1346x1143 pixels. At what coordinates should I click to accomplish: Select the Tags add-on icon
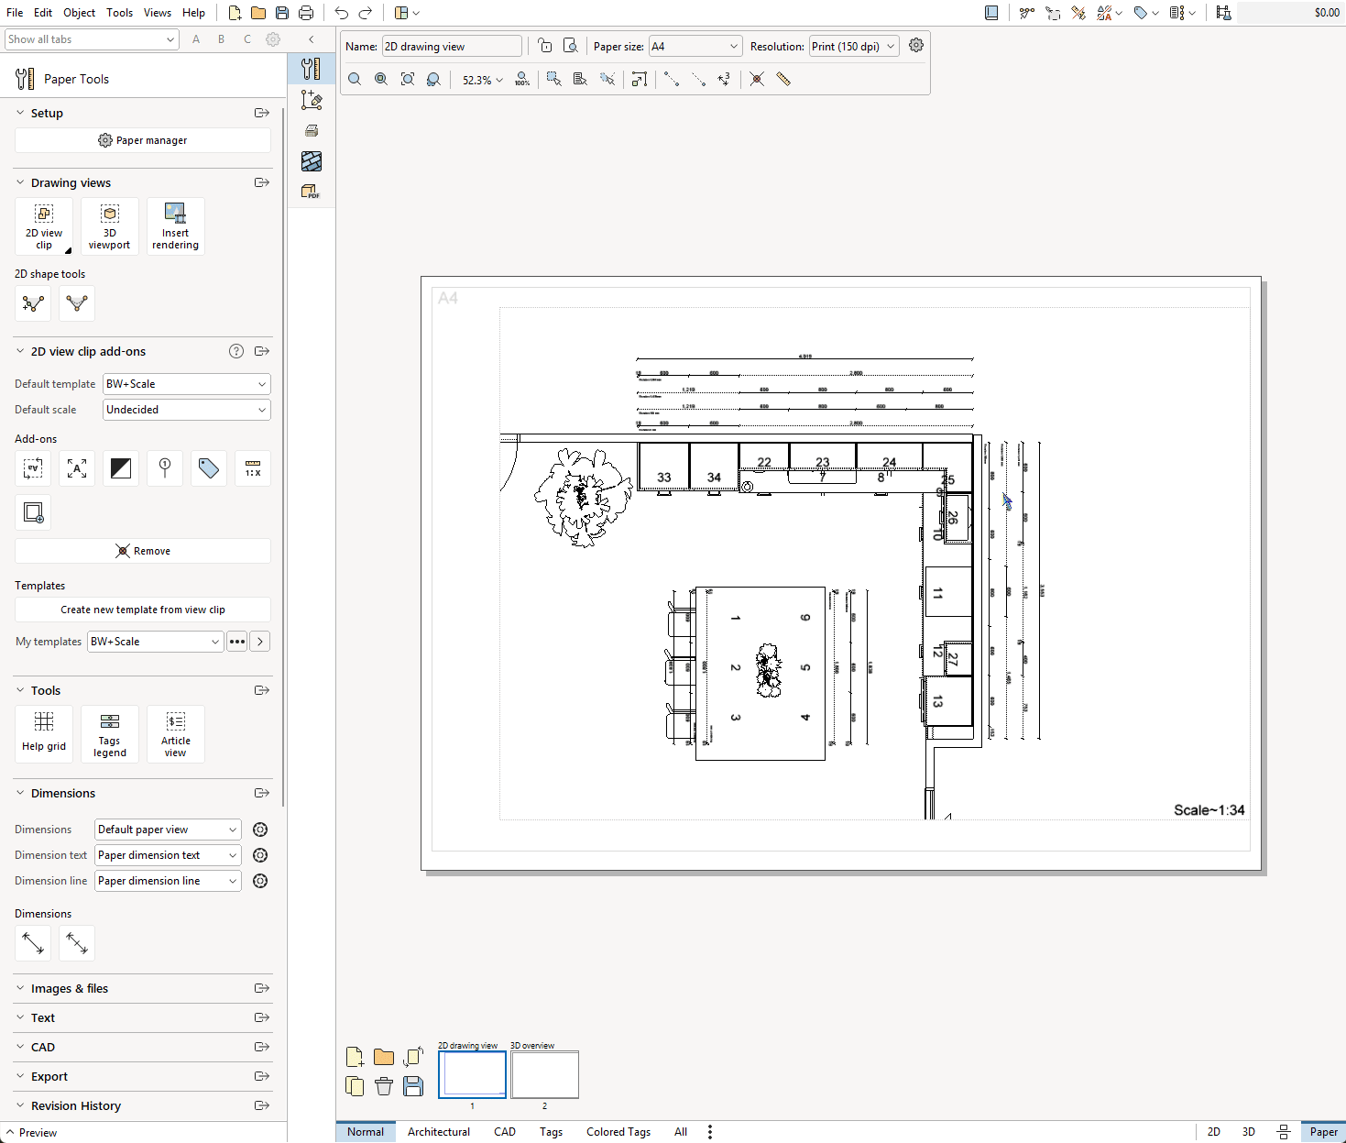click(x=209, y=468)
